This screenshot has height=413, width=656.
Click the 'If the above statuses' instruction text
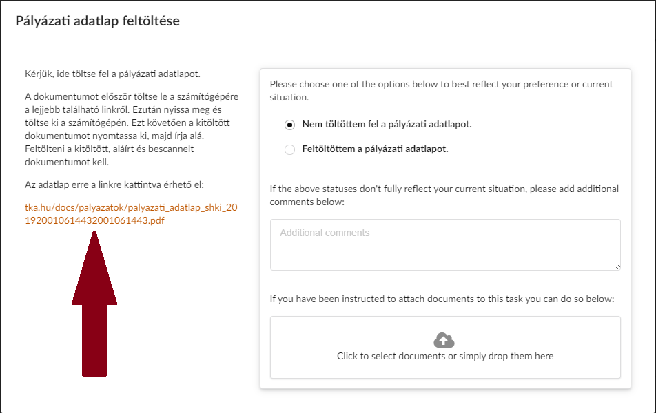point(444,195)
